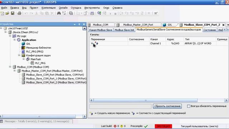229x129 pixels.
Task: Open the Состояние tab
Action: pyautogui.click(x=210, y=30)
